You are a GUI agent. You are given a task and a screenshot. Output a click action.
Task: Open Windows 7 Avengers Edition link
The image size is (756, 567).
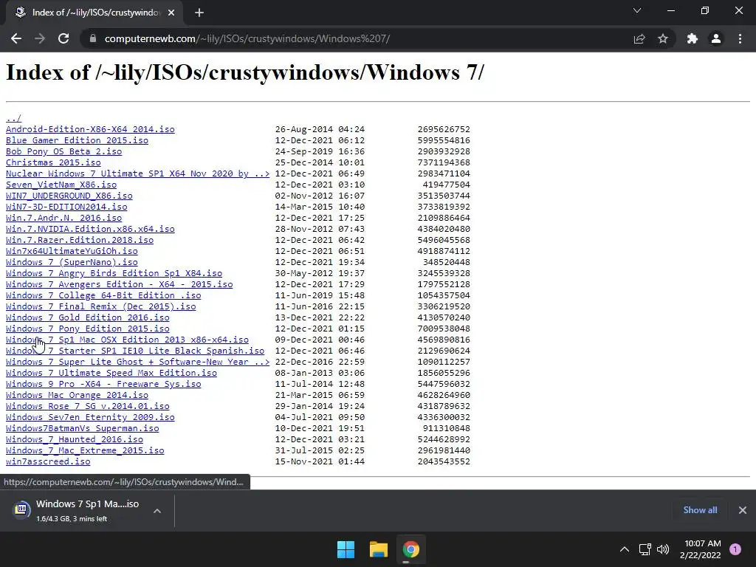tap(119, 284)
